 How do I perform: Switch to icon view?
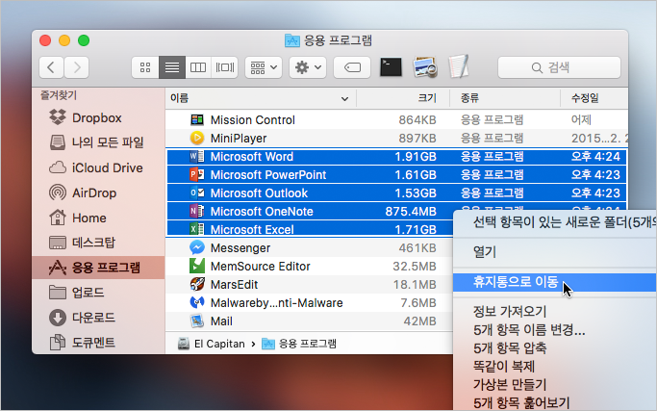145,67
